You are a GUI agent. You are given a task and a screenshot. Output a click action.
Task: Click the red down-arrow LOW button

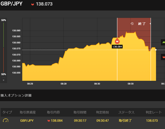click(x=163, y=57)
